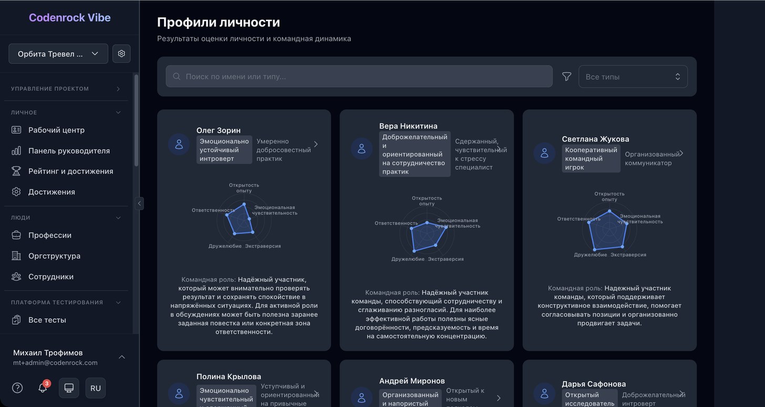Click the Сотрудники people icon
The width and height of the screenshot is (765, 407).
click(16, 276)
